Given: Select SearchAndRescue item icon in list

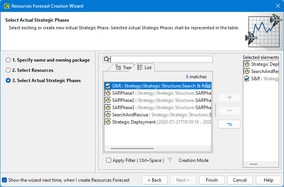Looking at the screenshot, I should tap(108, 115).
